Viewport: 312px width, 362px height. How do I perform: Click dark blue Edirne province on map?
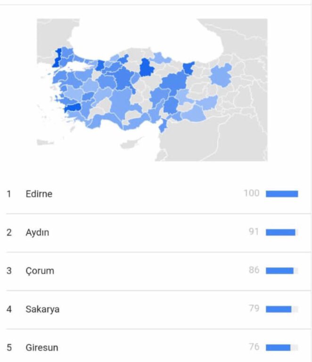click(x=57, y=58)
